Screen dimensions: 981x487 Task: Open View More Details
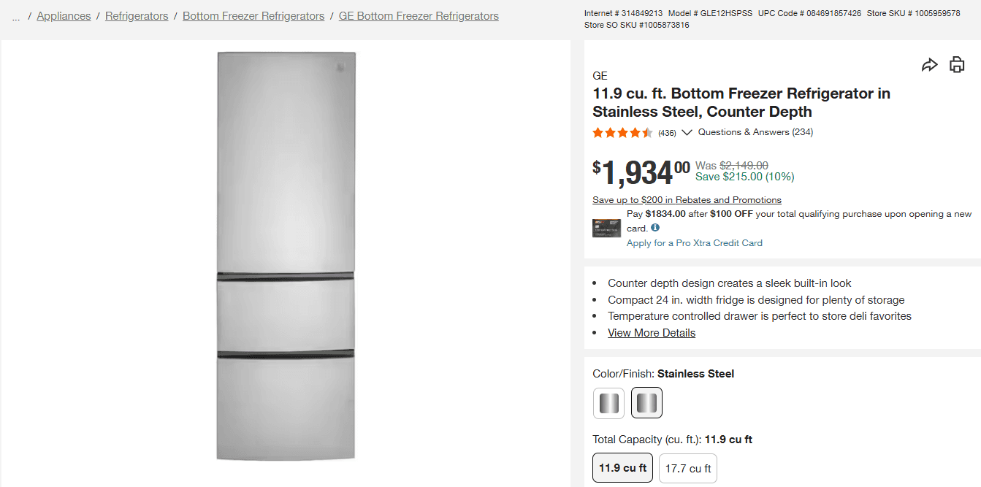coord(651,332)
